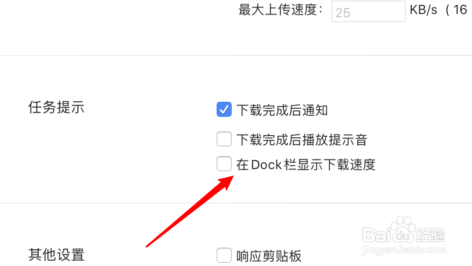Screen dimensions: 472x266
Task: Select the 任务提示 section heading
Action: [56, 107]
